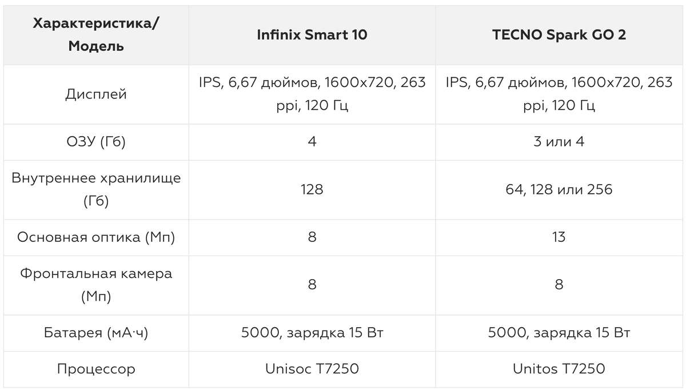Click the Характеристика/Модель header cell
This screenshot has height=390, width=686.
pos(96,35)
